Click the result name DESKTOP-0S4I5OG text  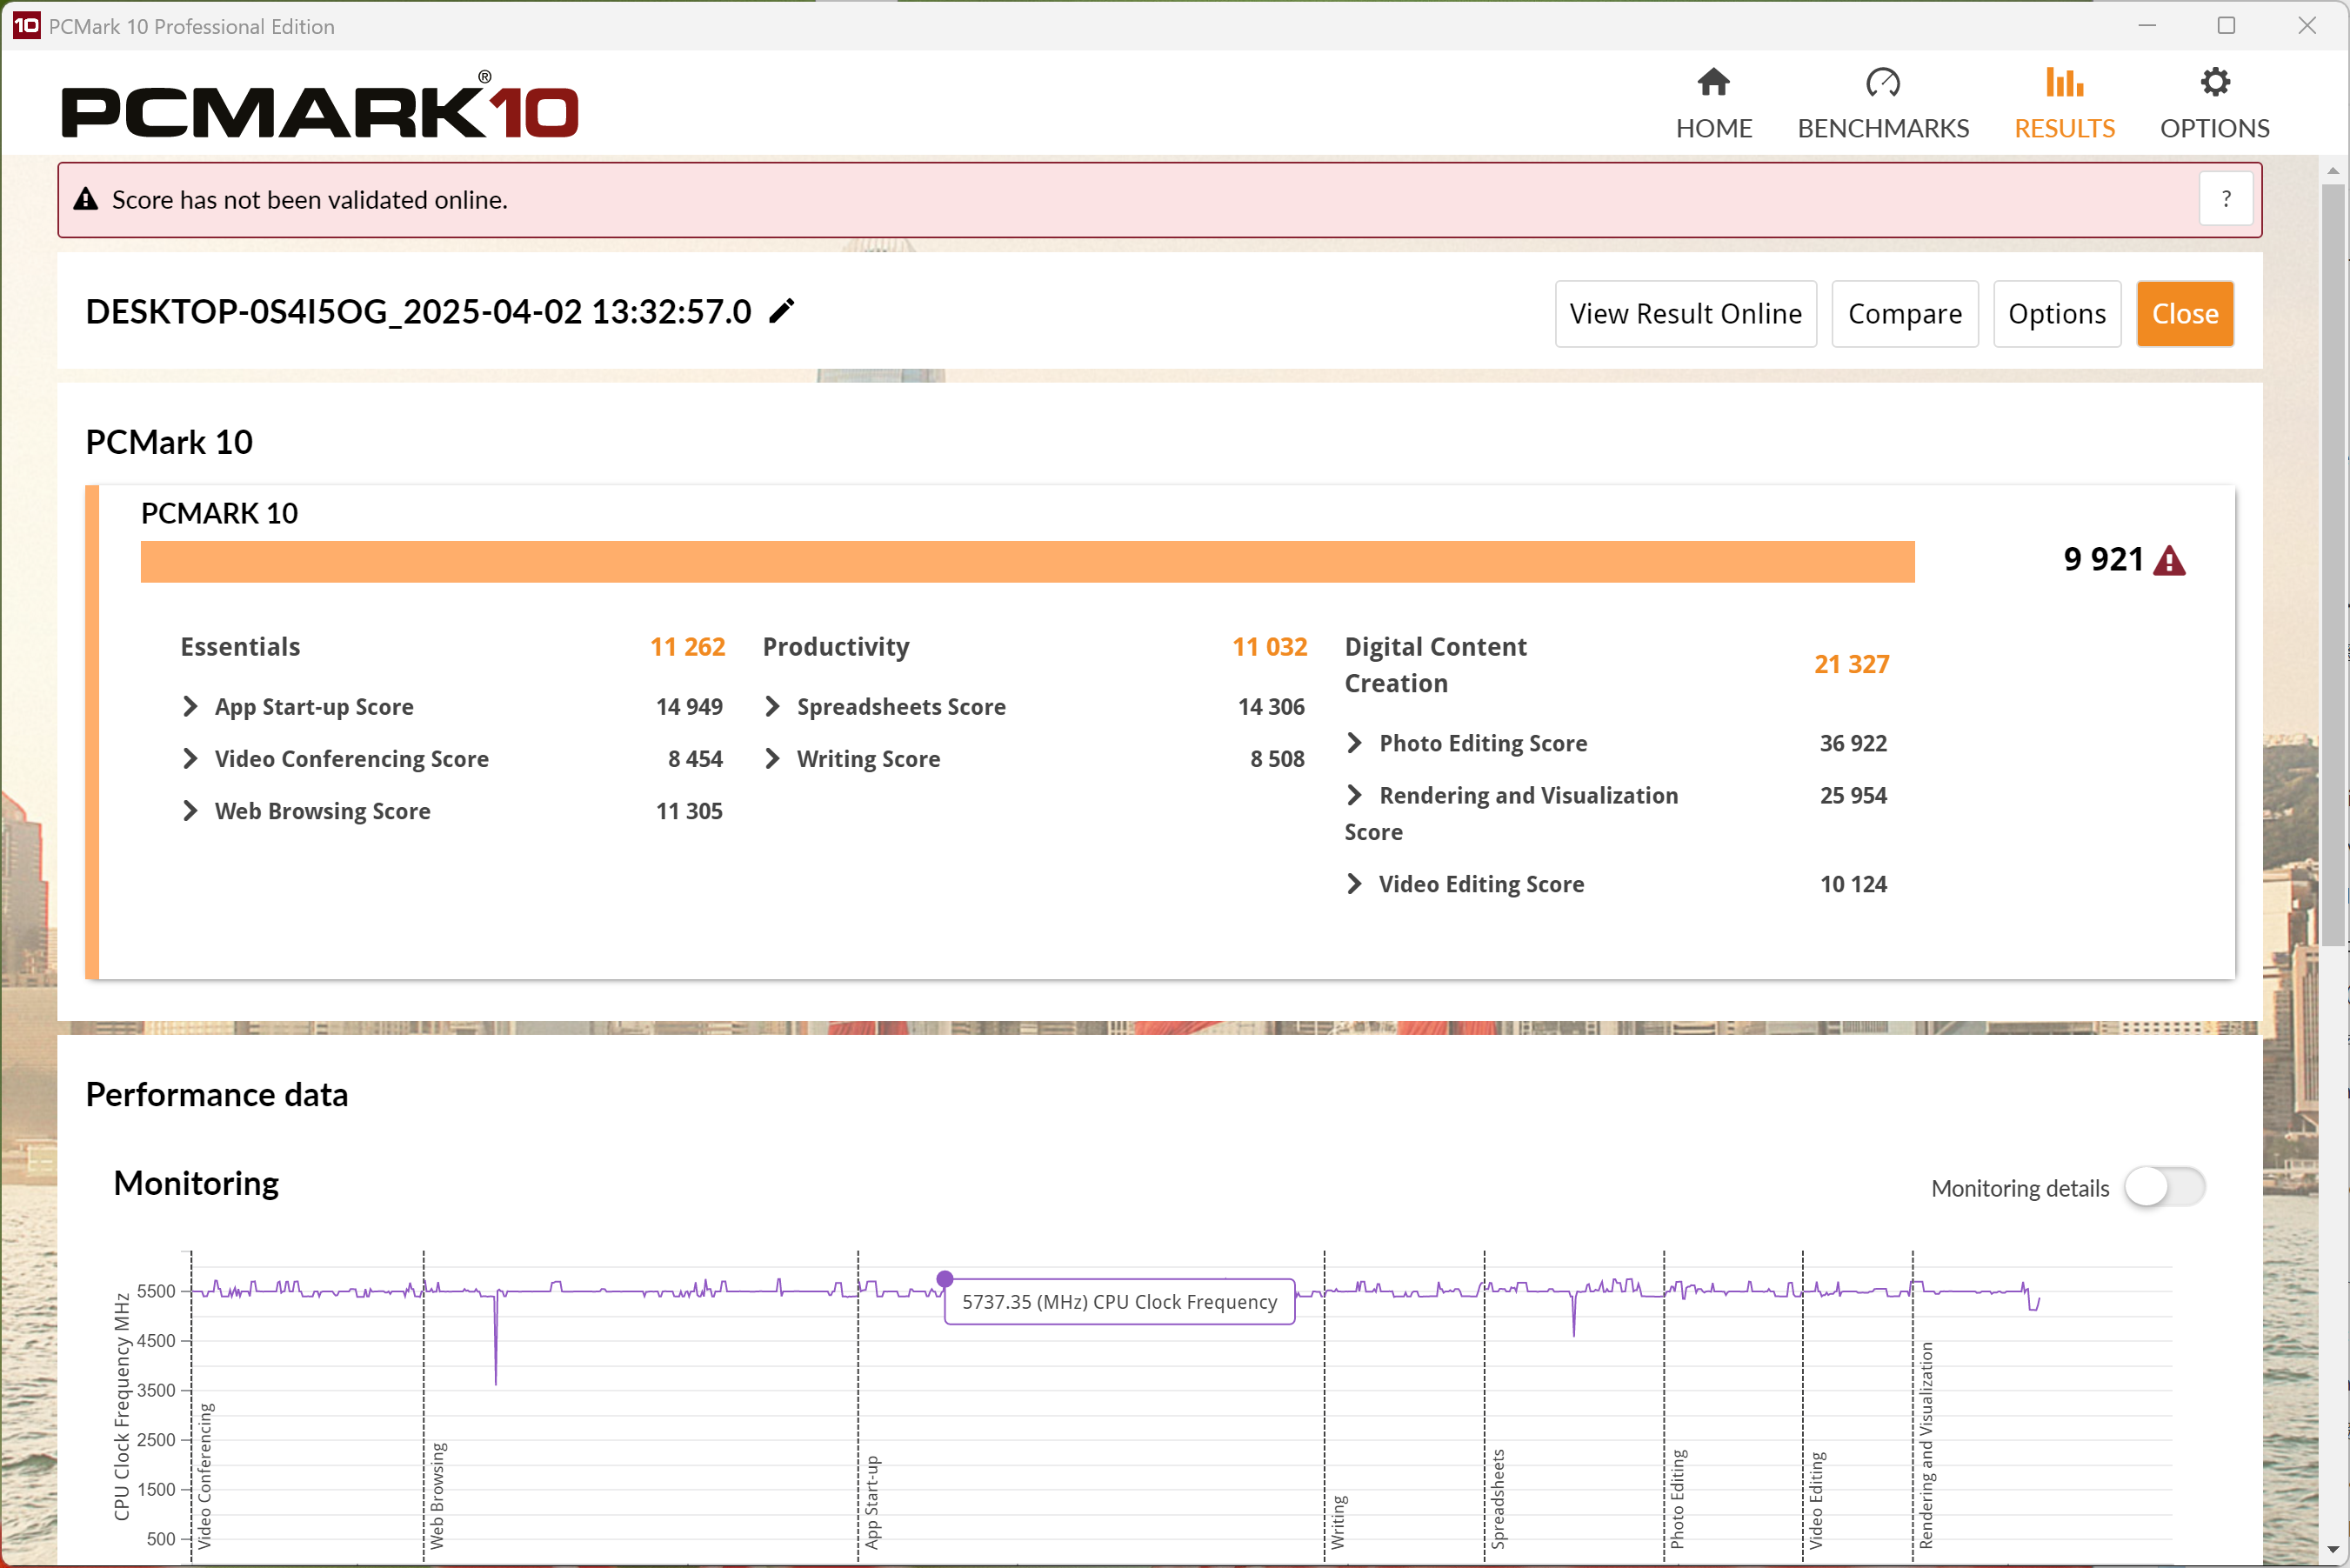click(417, 311)
